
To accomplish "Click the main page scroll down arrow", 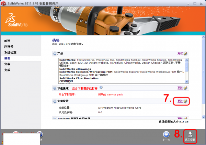I will [x=204, y=117].
